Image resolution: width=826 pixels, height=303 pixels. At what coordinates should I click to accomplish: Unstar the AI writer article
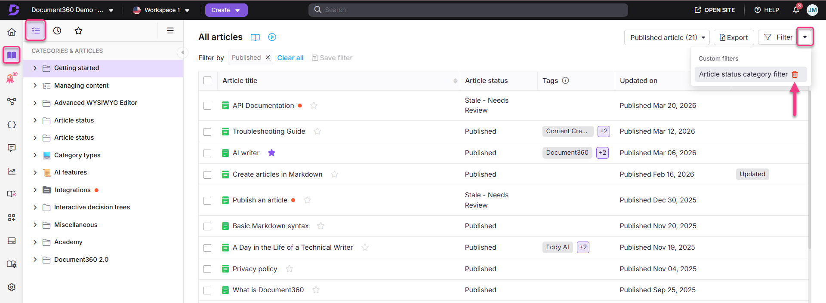click(271, 153)
